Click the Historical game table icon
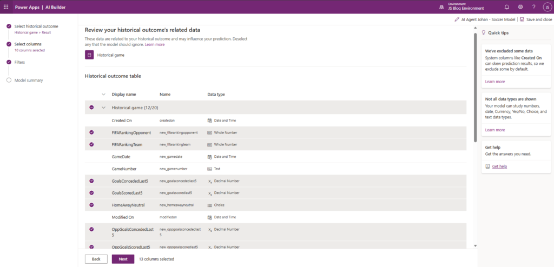 pyautogui.click(x=89, y=55)
